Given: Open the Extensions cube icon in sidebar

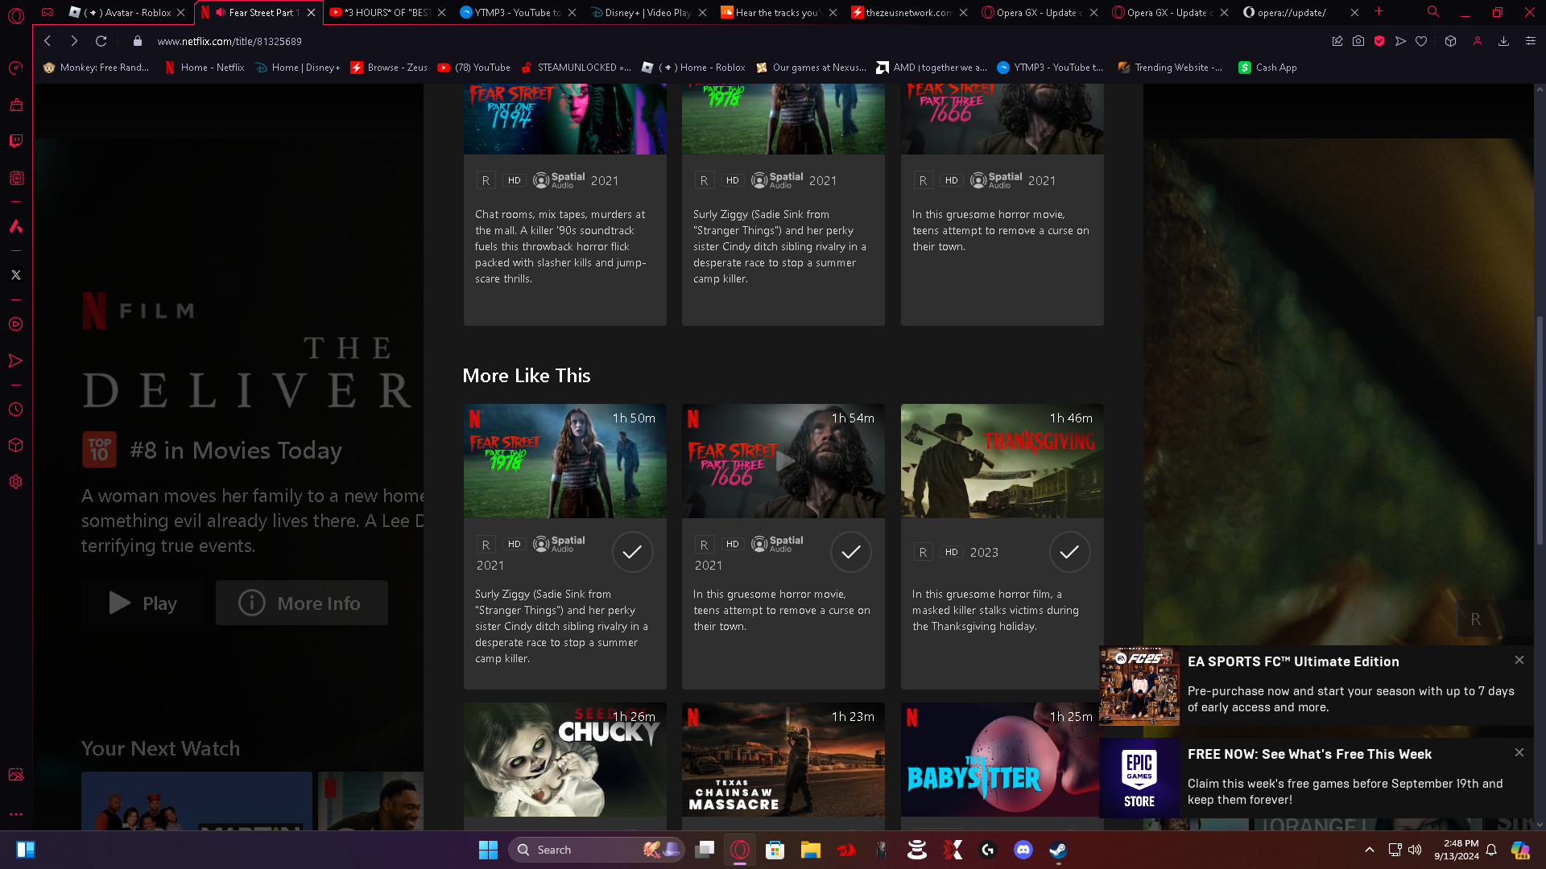Looking at the screenshot, I should [x=15, y=446].
